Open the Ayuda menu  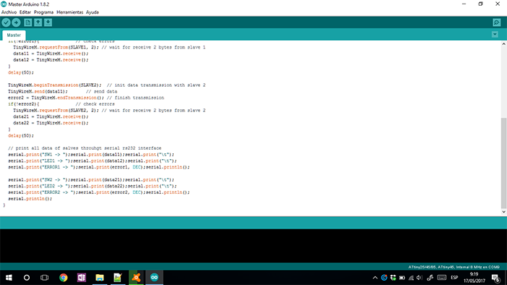tap(93, 12)
